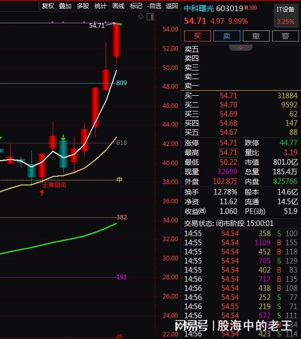Click 收益(四) value 1.060
The height and width of the screenshot is (339, 301).
pos(228,211)
